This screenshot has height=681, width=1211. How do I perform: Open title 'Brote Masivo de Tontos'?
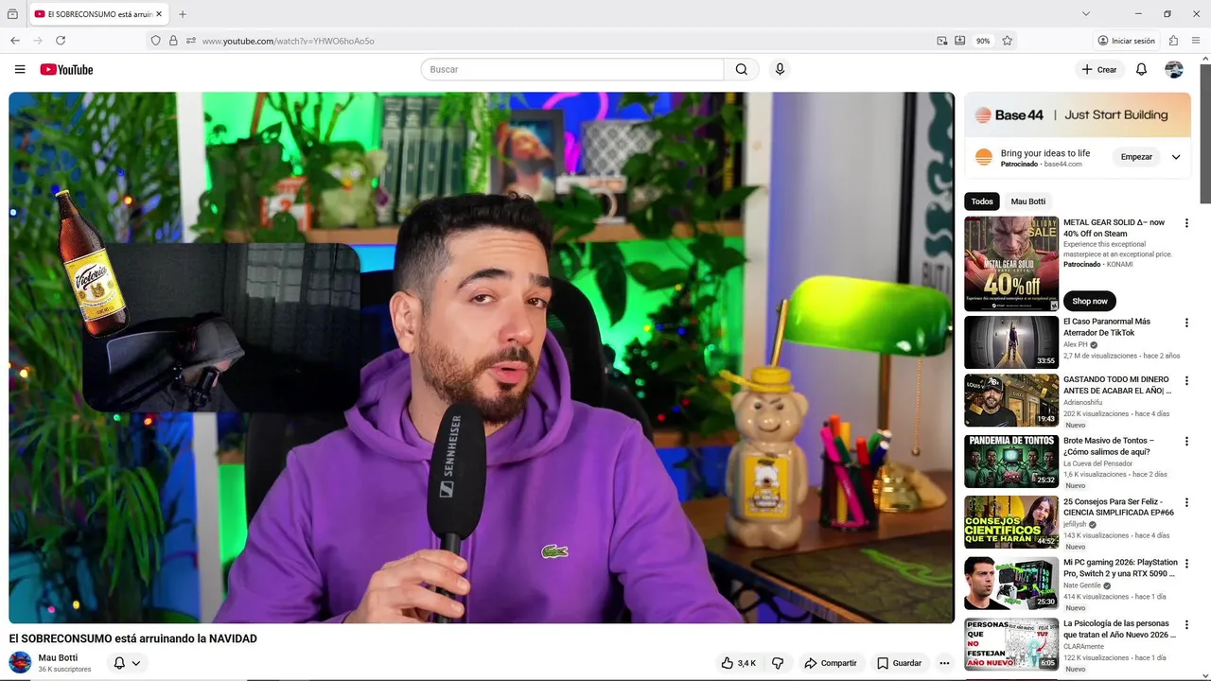tap(1109, 446)
